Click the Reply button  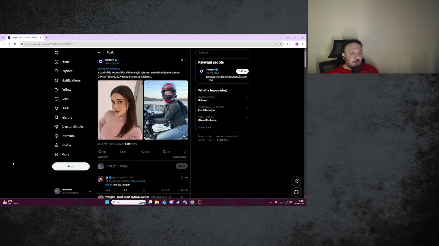point(181,166)
